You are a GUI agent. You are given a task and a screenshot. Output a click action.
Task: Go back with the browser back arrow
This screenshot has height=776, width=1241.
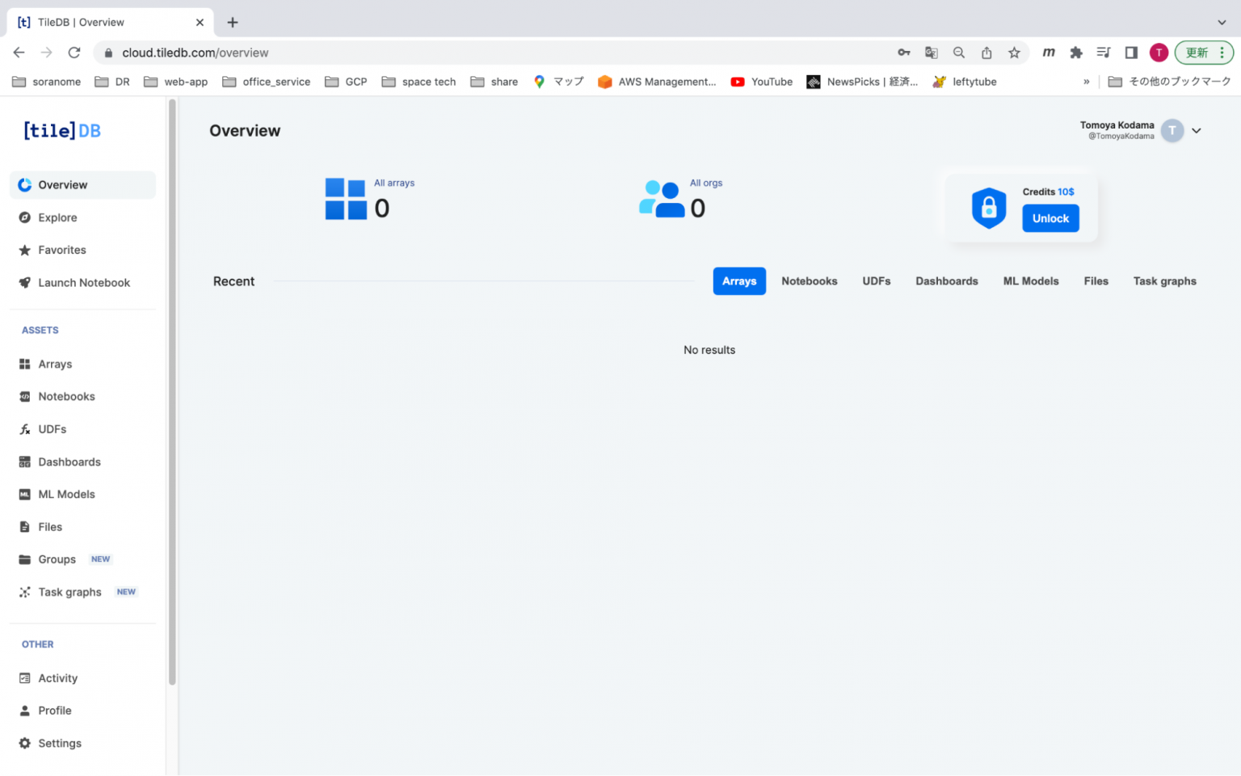pyautogui.click(x=19, y=53)
